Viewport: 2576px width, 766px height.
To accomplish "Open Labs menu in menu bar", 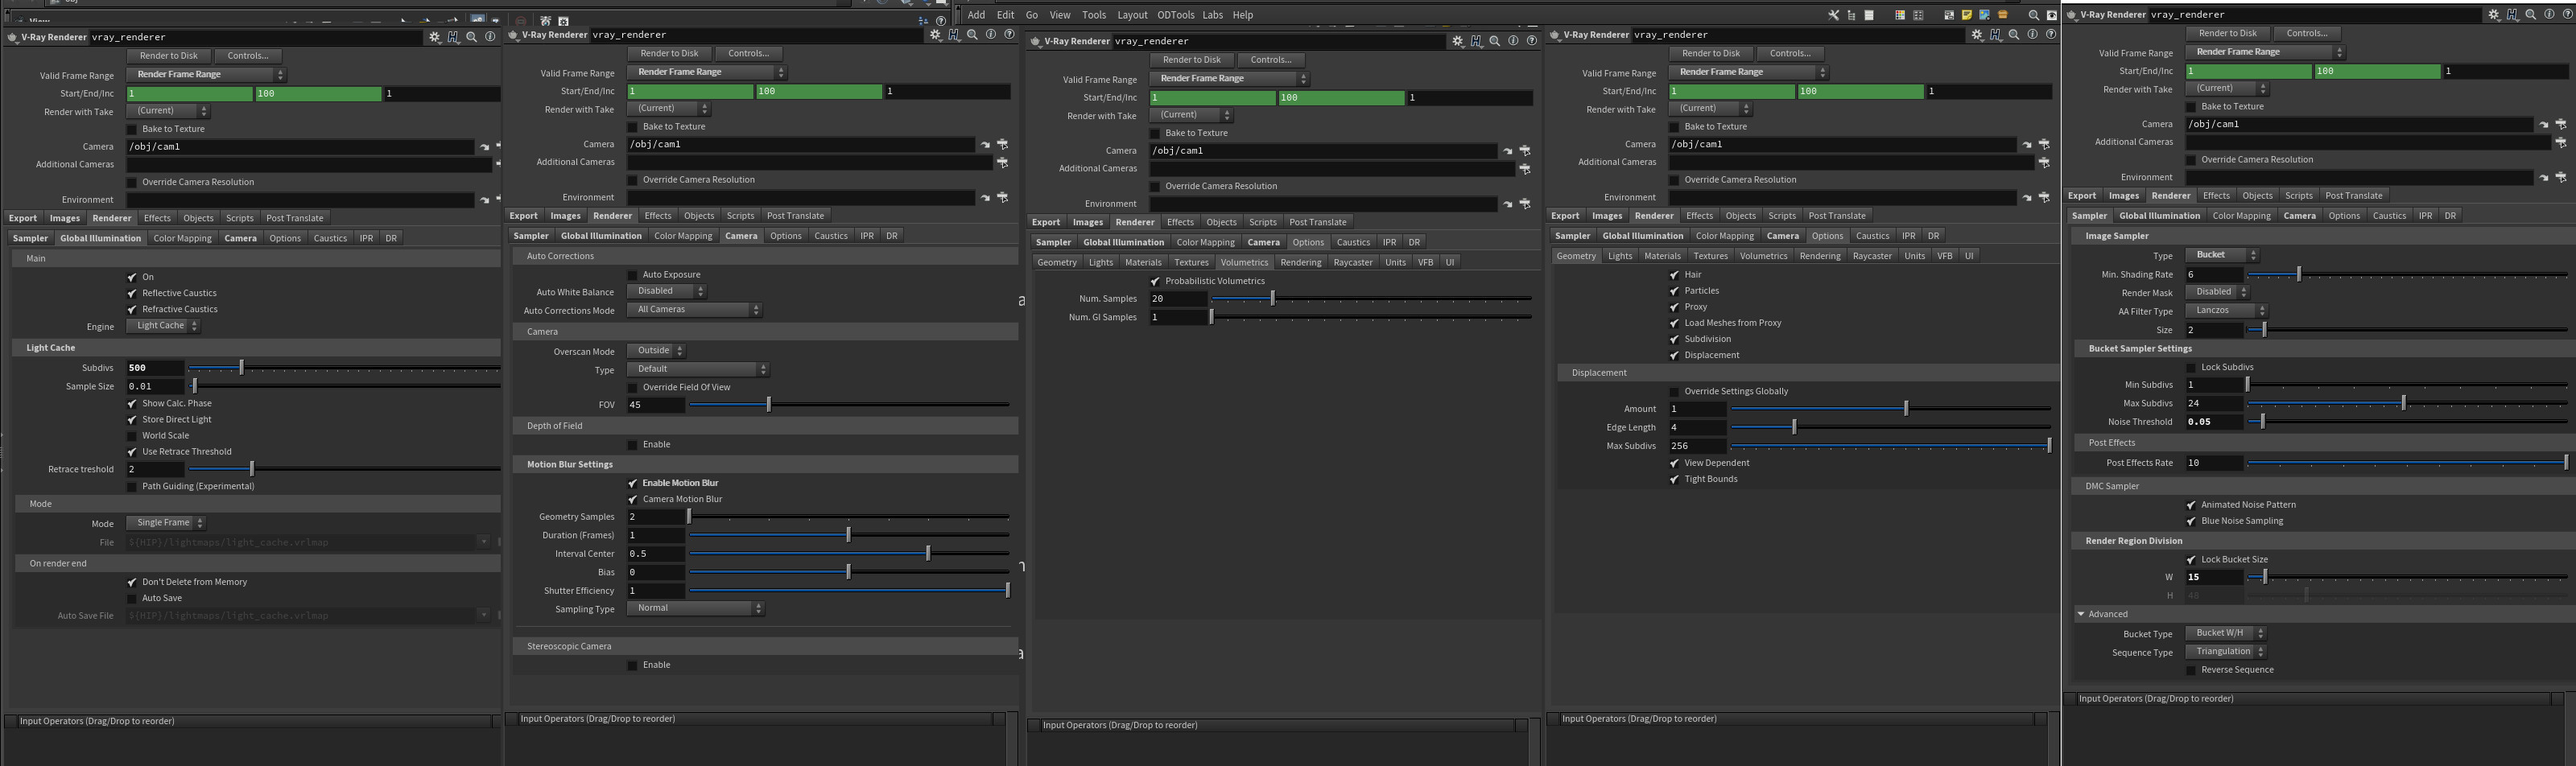I will [1212, 15].
